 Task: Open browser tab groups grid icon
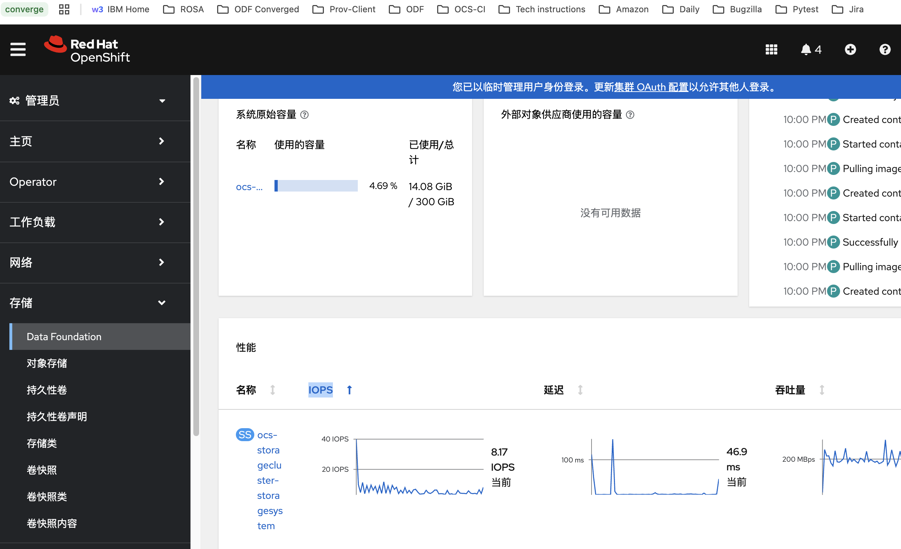pos(64,9)
